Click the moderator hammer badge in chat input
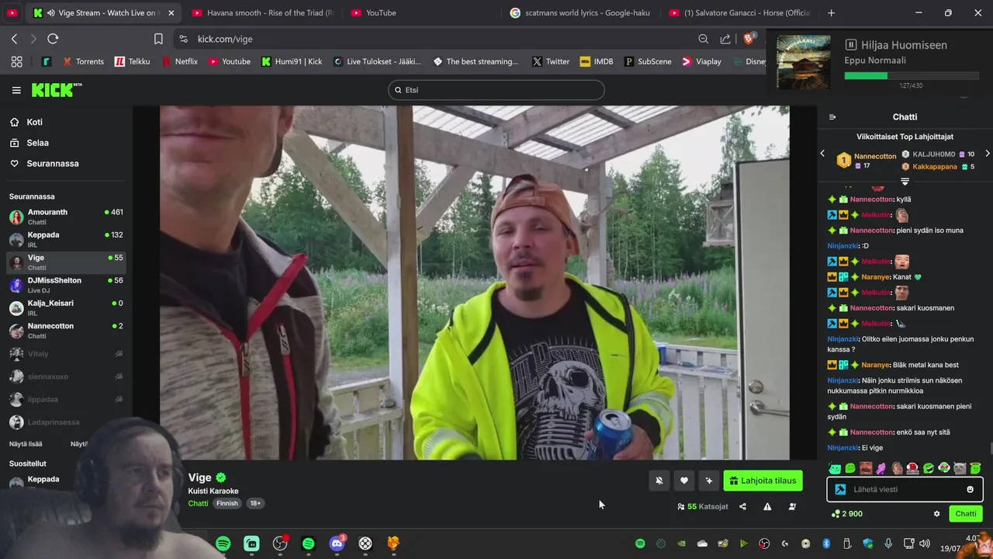Image resolution: width=993 pixels, height=559 pixels. tap(840, 489)
